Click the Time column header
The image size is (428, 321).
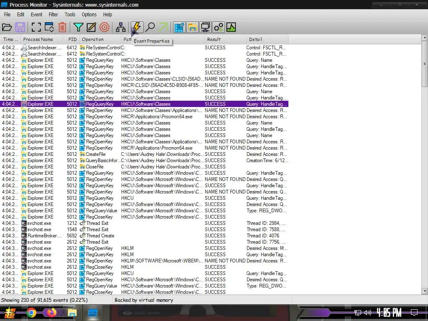(10, 39)
